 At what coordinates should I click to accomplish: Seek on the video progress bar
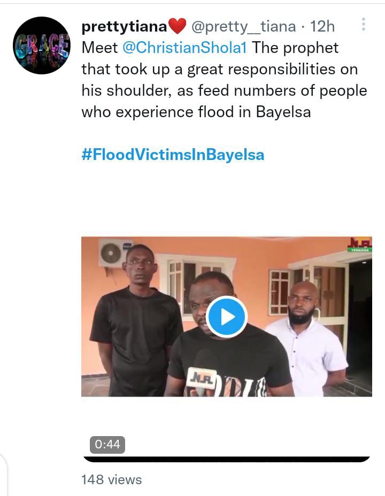coord(227,459)
